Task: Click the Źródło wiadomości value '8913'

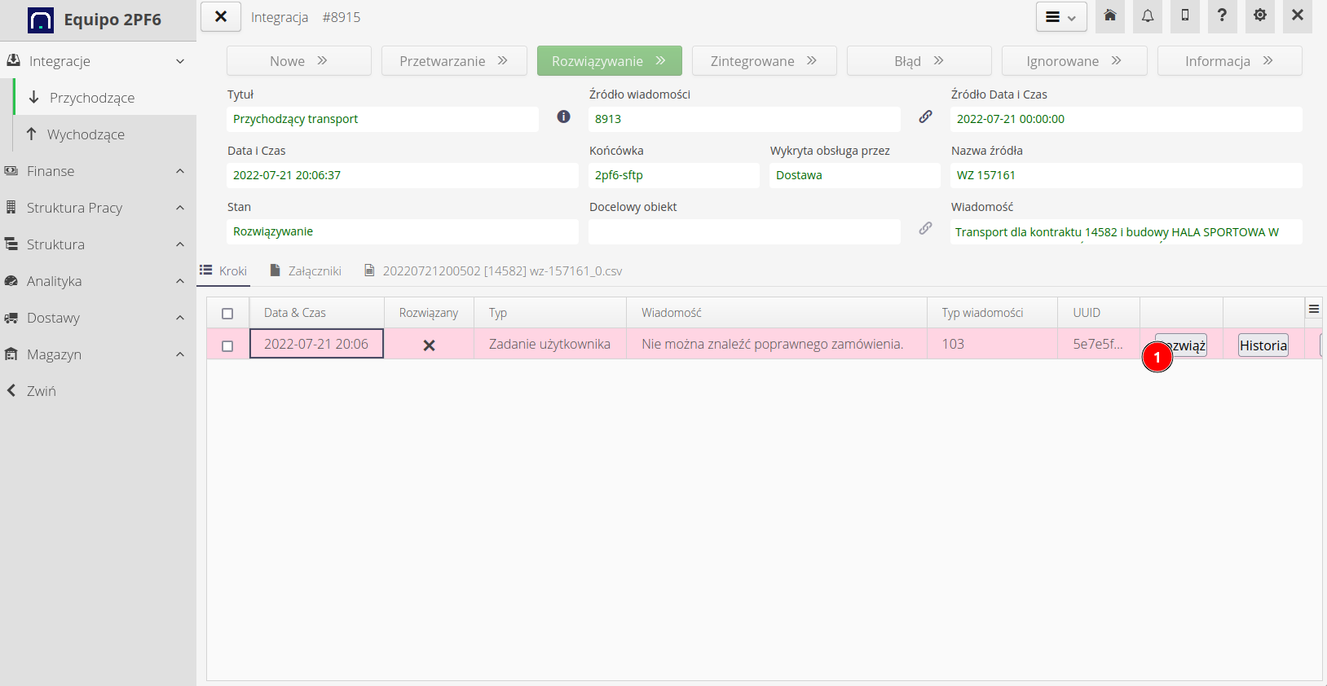Action: pos(744,119)
